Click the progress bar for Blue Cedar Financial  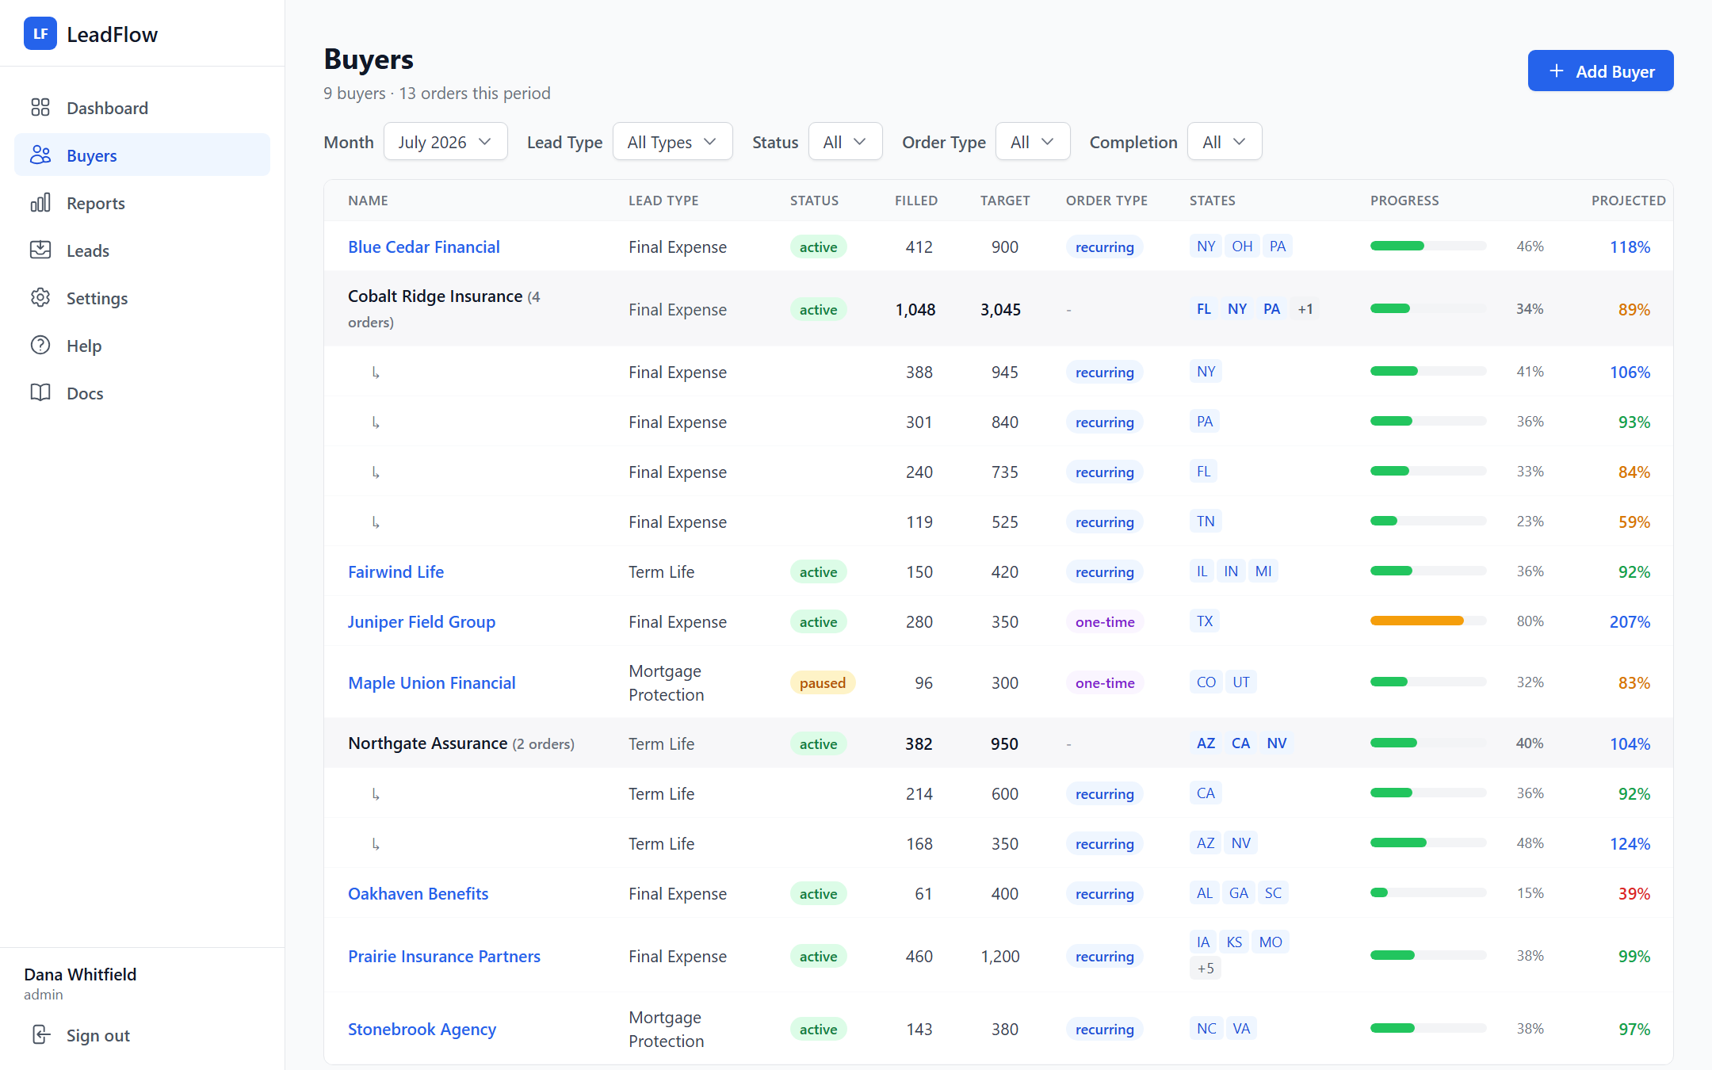tap(1428, 246)
